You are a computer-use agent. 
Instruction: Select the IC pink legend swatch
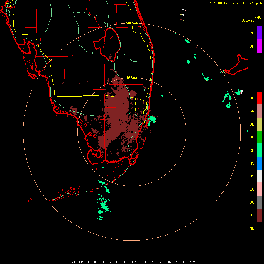click(259, 189)
